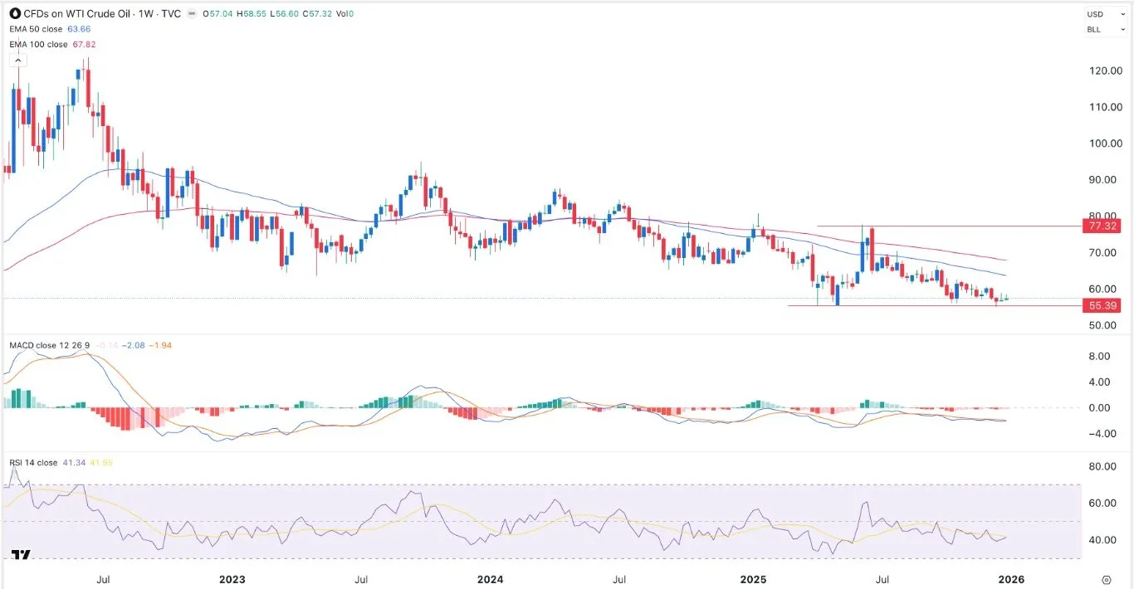This screenshot has height=589, width=1134.
Task: Select the EMA 50 close indicator legend
Action: (37, 29)
